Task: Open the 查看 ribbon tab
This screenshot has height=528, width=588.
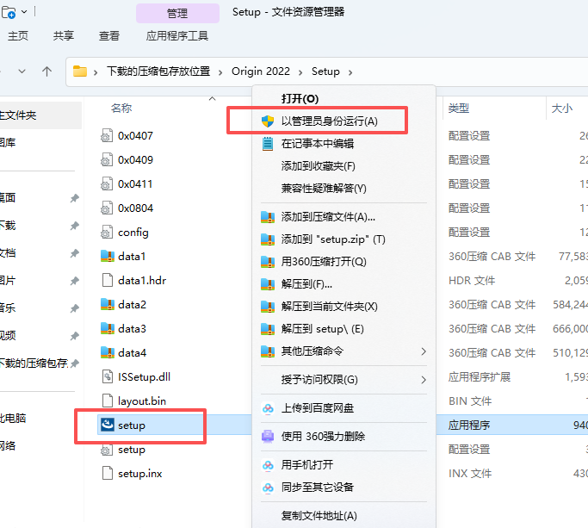Action: point(109,35)
